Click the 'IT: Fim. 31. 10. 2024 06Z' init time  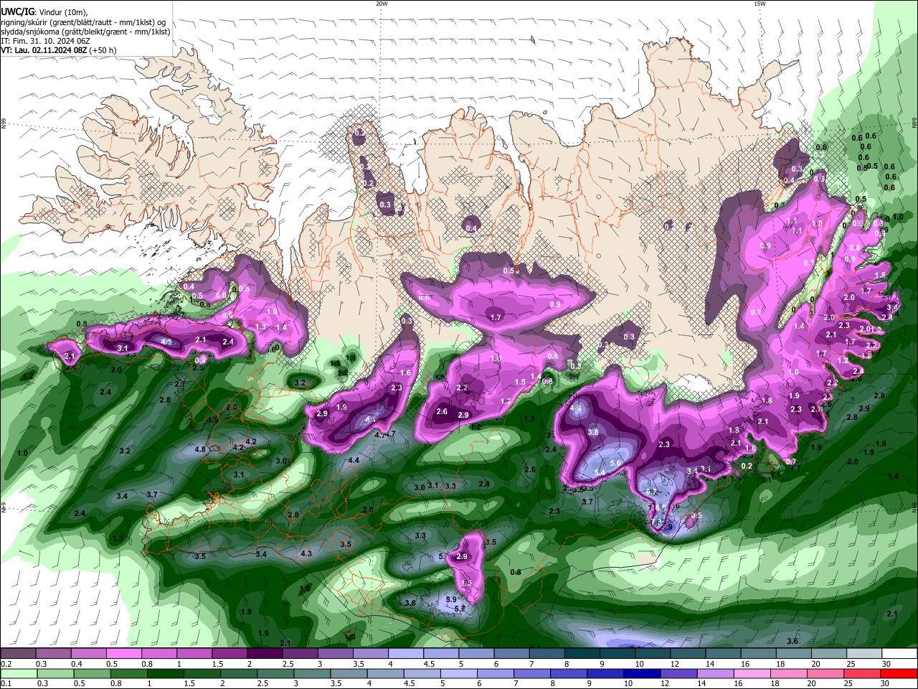point(45,41)
